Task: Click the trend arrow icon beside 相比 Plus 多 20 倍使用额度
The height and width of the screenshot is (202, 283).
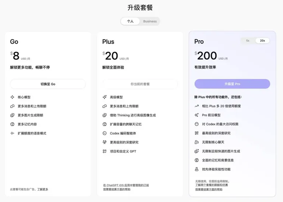Action: [x=196, y=106]
